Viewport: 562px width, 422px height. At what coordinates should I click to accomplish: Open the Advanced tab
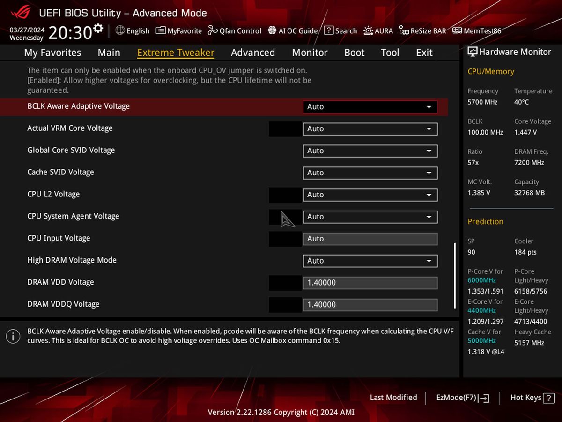(253, 53)
